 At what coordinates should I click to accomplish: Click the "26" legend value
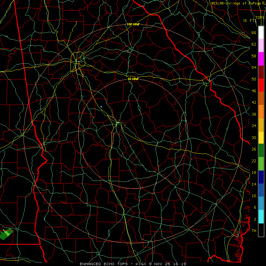[254, 149]
